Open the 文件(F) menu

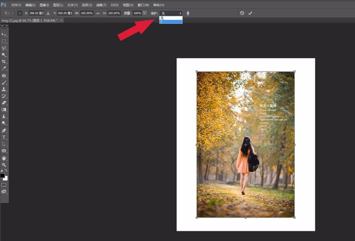coord(16,5)
